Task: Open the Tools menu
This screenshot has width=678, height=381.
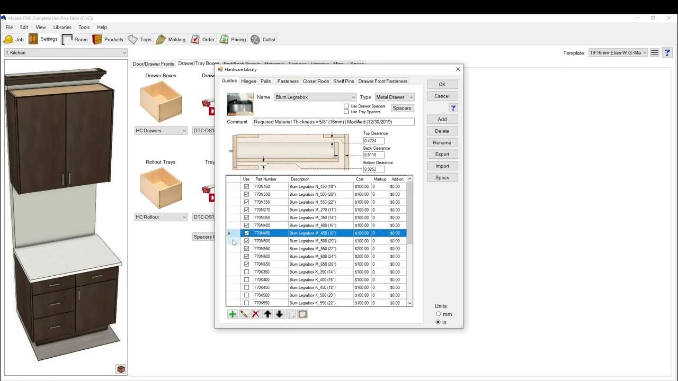Action: click(84, 27)
